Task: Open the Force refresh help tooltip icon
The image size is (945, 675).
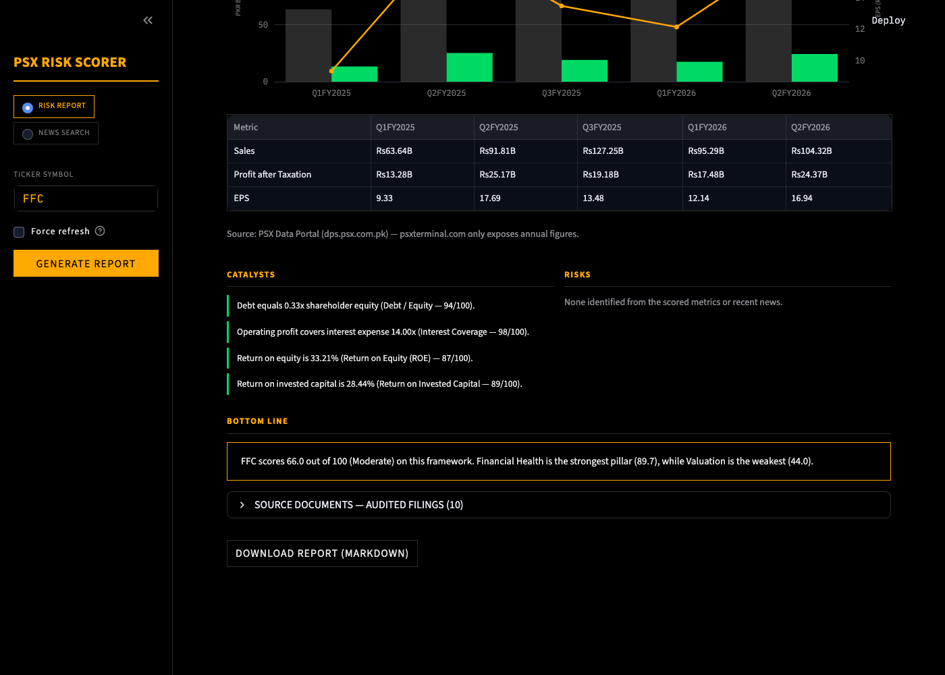Action: (x=100, y=231)
